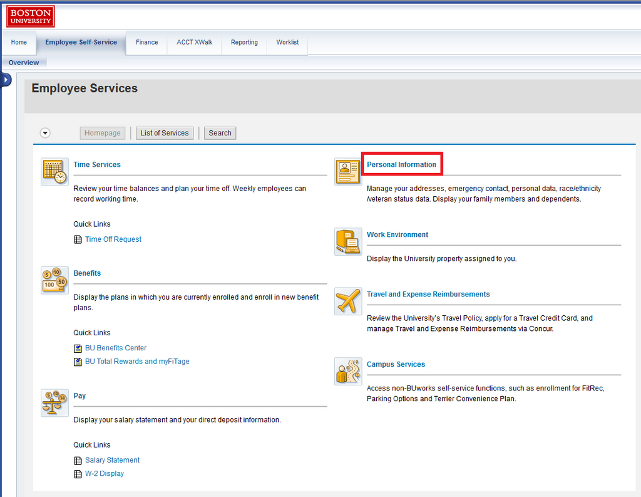641x497 pixels.
Task: Expand the collapsed left sidebar arrow
Action: pos(6,80)
